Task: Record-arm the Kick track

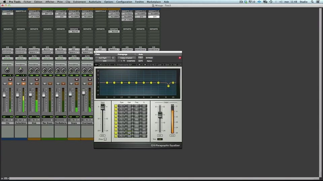Action: coord(37,79)
